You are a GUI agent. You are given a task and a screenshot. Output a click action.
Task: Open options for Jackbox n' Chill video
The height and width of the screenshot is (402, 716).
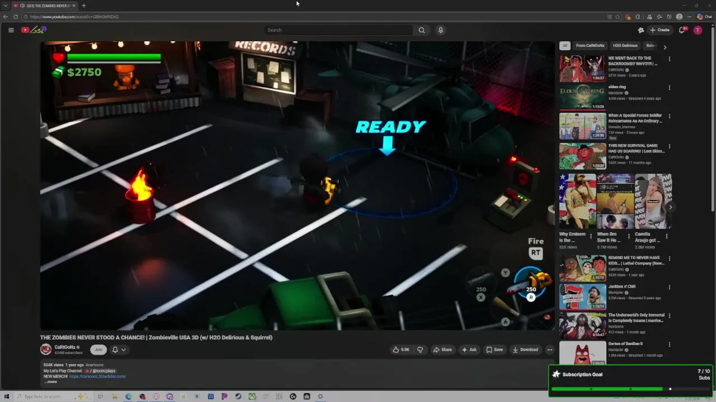click(670, 287)
